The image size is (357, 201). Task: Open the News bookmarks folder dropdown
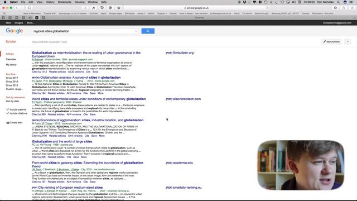(141, 13)
